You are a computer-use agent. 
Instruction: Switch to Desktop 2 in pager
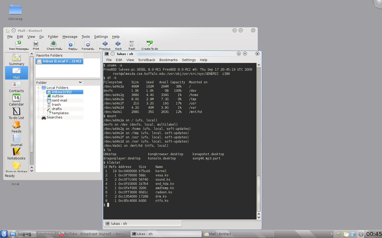click(46, 234)
